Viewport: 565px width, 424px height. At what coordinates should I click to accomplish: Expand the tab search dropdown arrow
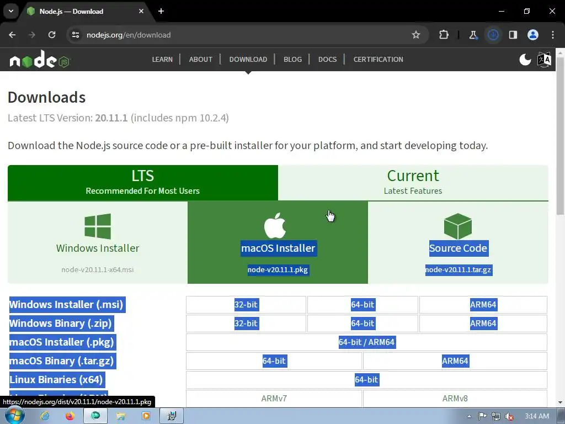(x=11, y=11)
